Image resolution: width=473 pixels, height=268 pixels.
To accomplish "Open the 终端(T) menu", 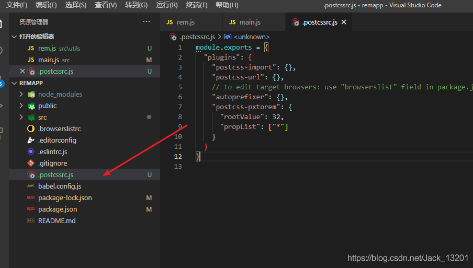I will pos(197,5).
